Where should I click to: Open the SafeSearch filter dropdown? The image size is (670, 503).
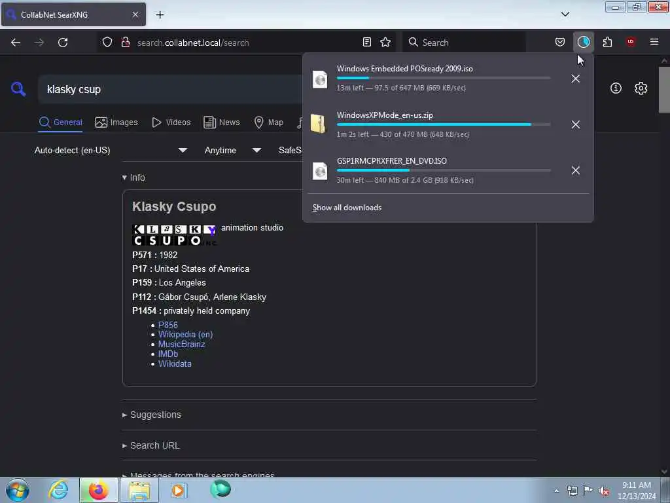[x=290, y=150]
